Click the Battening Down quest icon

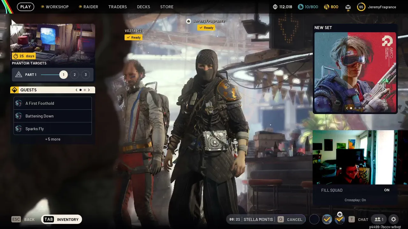coord(19,116)
